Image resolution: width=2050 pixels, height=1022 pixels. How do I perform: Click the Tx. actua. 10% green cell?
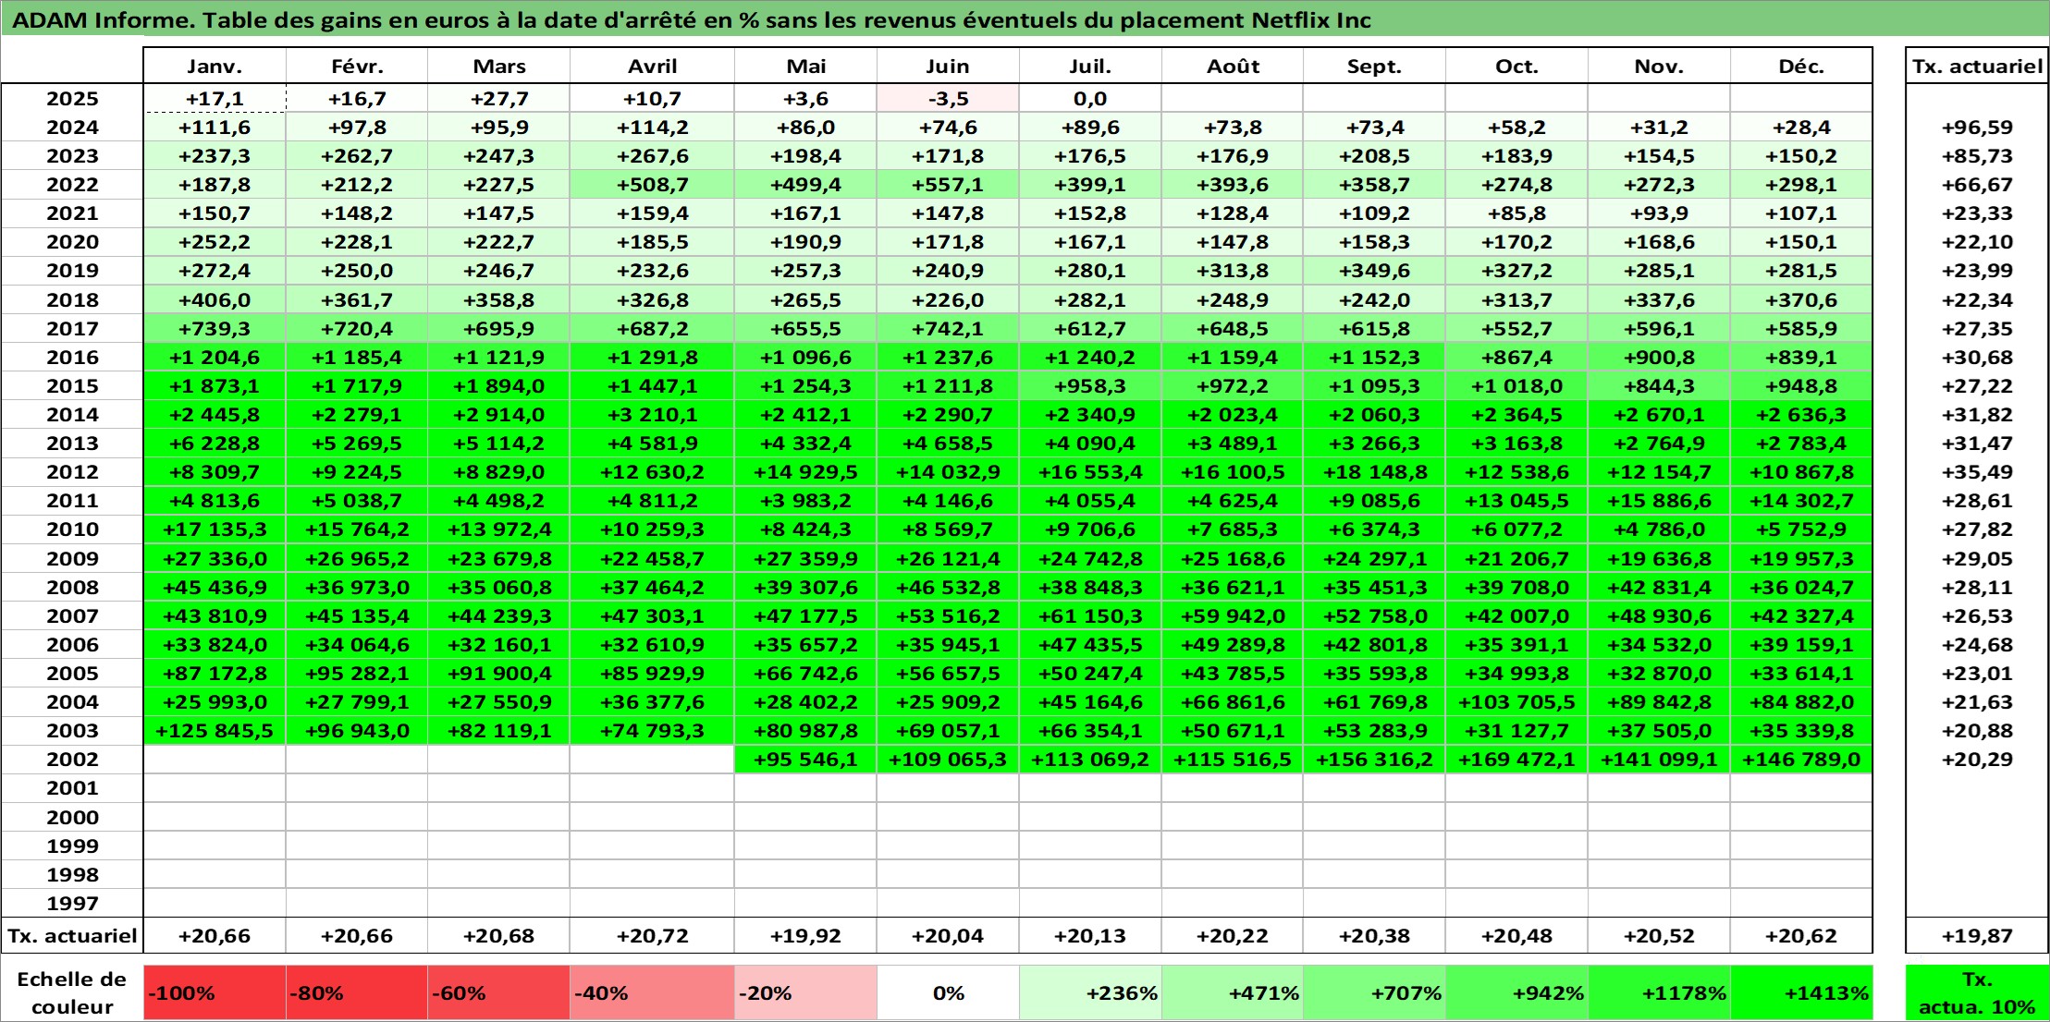coord(1977,993)
